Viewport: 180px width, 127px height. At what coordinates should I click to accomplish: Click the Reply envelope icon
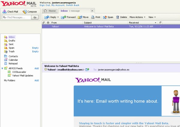[x=47, y=17]
